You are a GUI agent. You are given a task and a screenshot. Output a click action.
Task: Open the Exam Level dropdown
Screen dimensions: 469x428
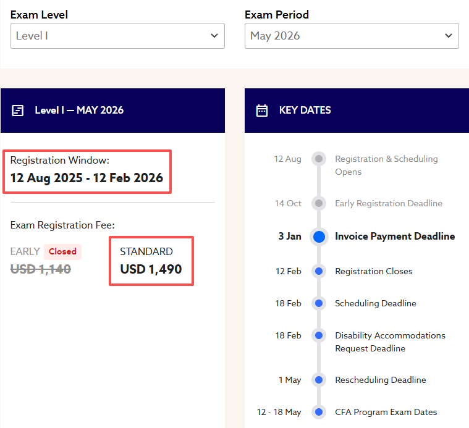click(x=117, y=36)
